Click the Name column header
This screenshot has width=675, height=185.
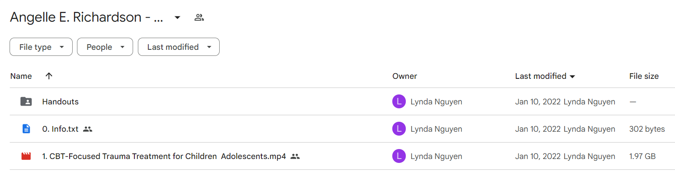pos(21,76)
